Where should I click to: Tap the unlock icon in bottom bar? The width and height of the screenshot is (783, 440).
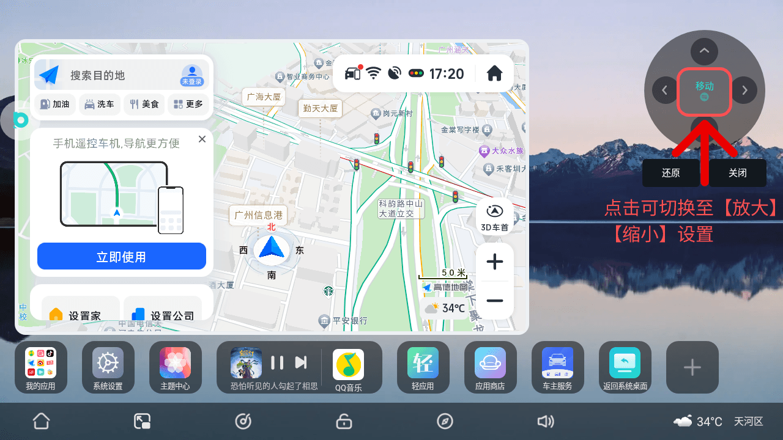(x=344, y=421)
